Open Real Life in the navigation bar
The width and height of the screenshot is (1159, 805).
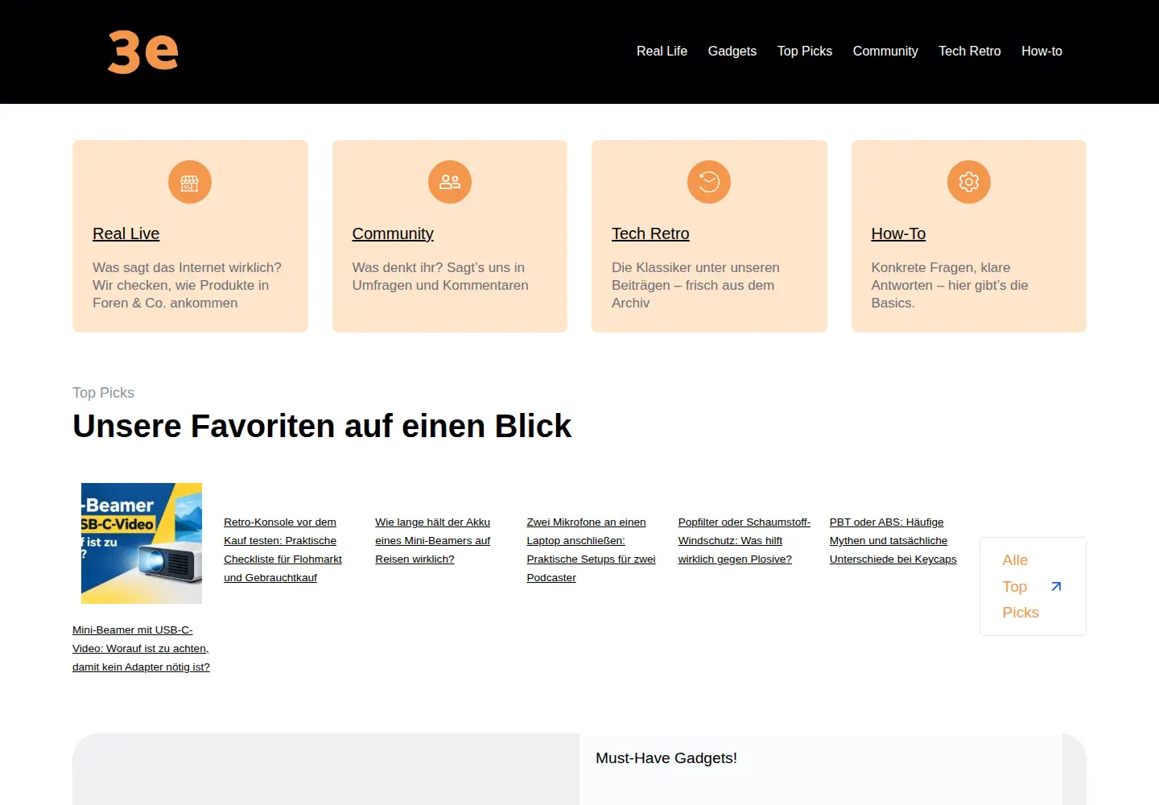coord(662,52)
